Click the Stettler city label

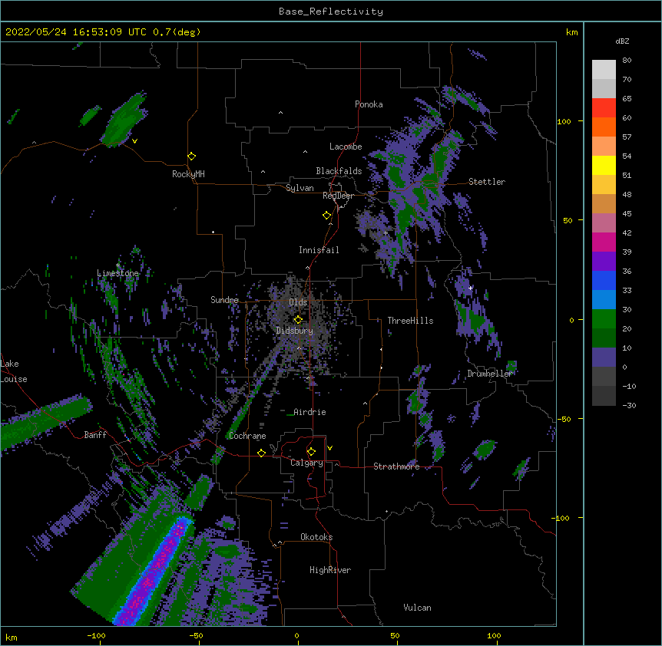coord(487,182)
